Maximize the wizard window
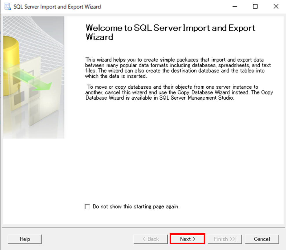 [255, 7]
